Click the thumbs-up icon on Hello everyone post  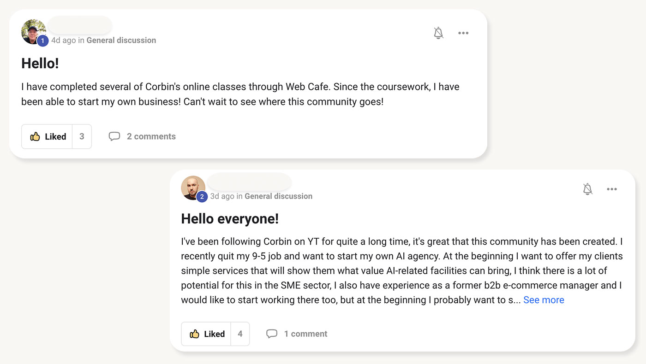pos(195,333)
